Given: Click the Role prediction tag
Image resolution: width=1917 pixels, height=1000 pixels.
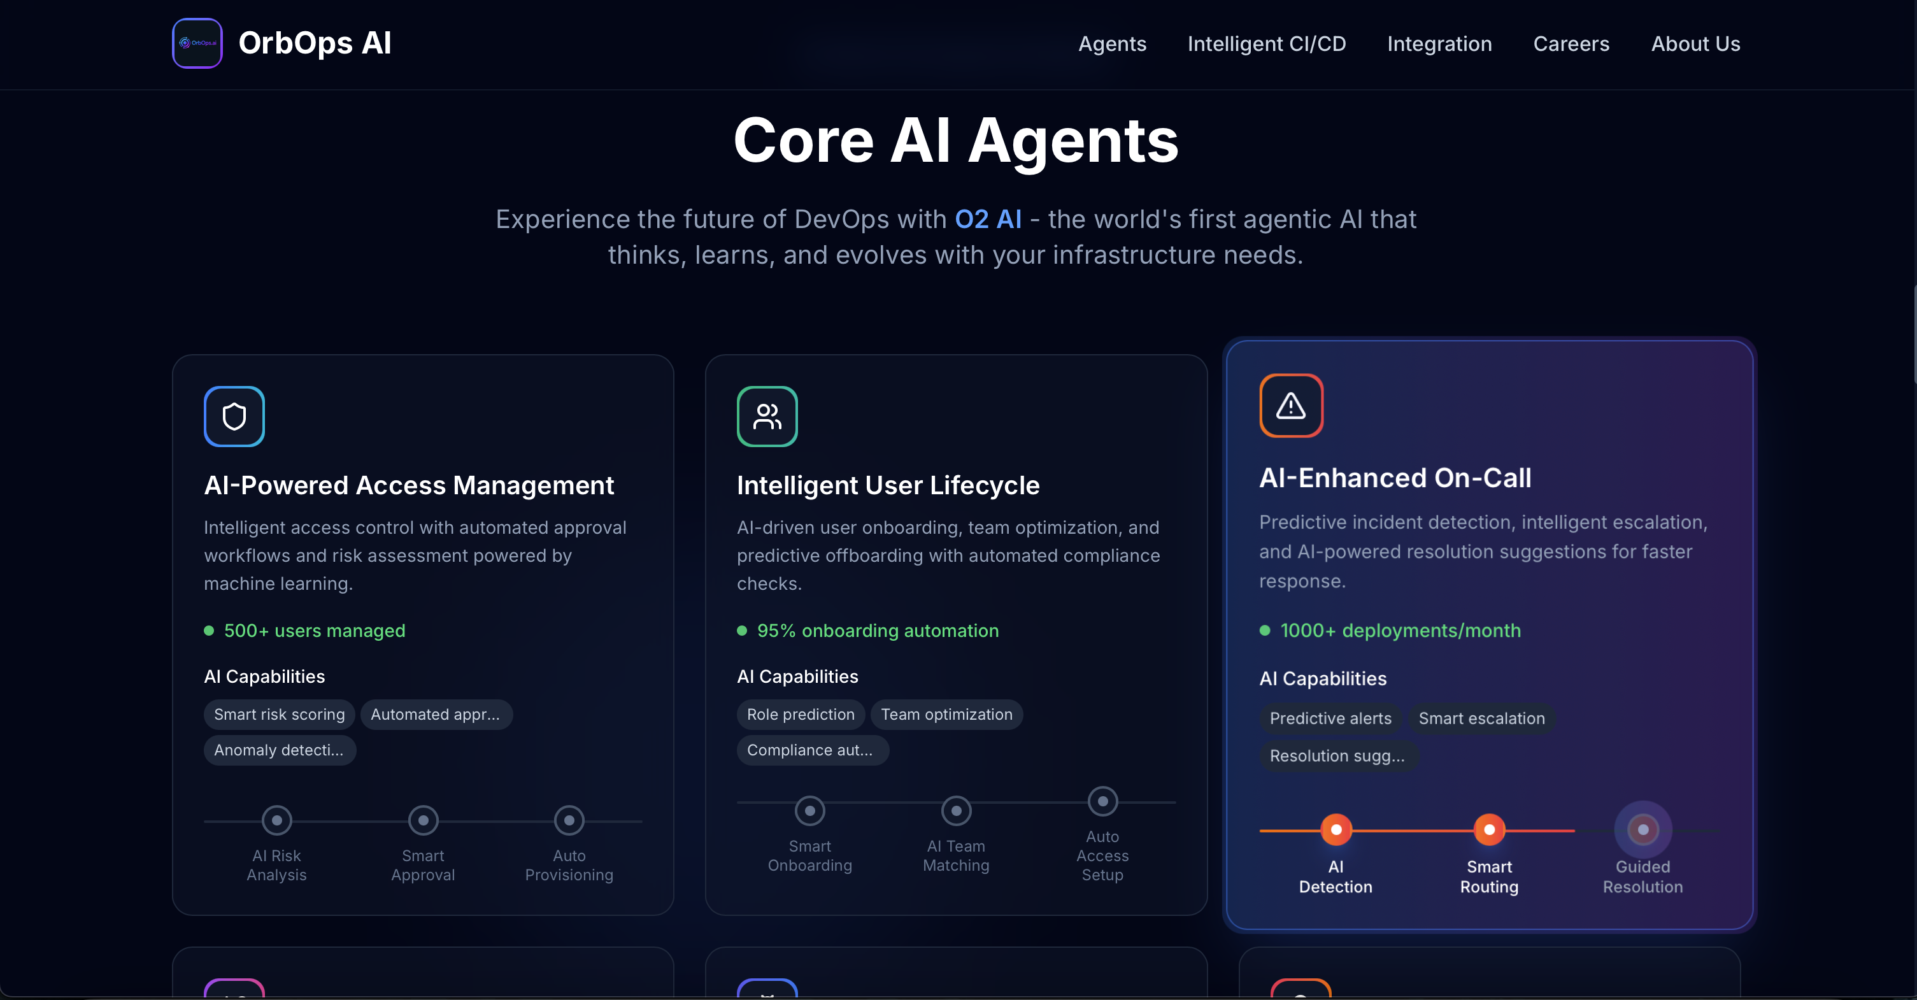Looking at the screenshot, I should point(801,714).
